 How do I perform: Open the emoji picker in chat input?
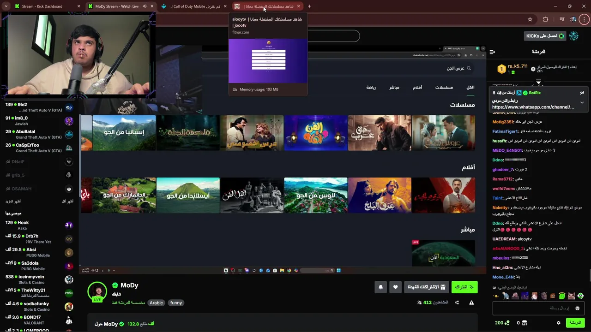tap(577, 308)
